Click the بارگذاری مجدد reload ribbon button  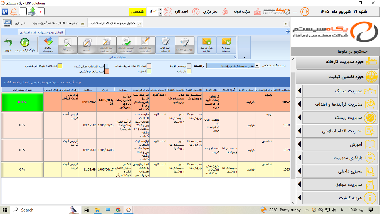(25, 45)
